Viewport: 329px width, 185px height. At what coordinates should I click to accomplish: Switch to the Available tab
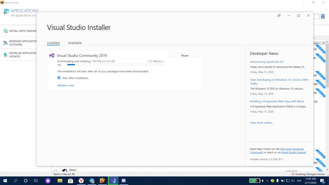click(x=75, y=43)
